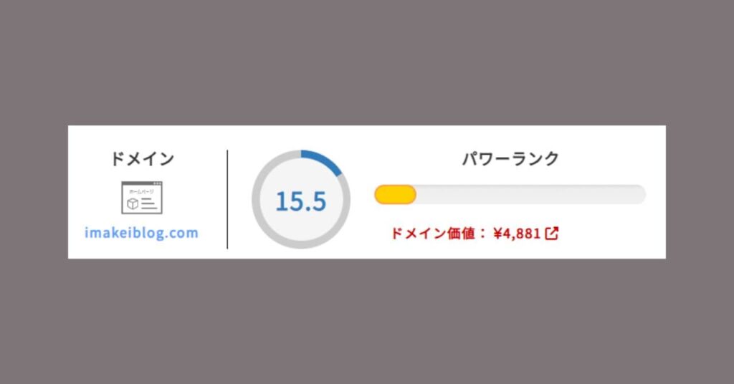Image resolution: width=734 pixels, height=384 pixels.
Task: Click the vertical divider line beside the gauge
Action: coord(227,199)
